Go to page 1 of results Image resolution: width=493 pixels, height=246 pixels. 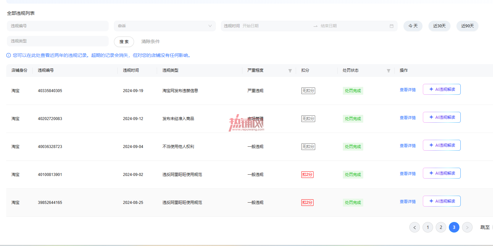(x=428, y=227)
